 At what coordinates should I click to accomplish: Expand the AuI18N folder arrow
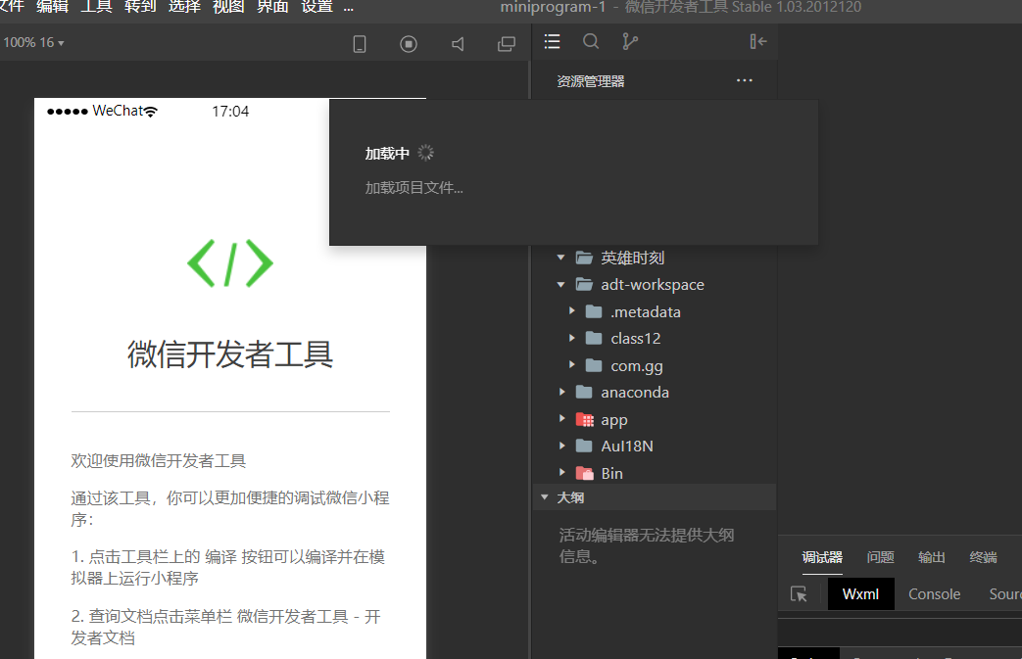tap(561, 447)
